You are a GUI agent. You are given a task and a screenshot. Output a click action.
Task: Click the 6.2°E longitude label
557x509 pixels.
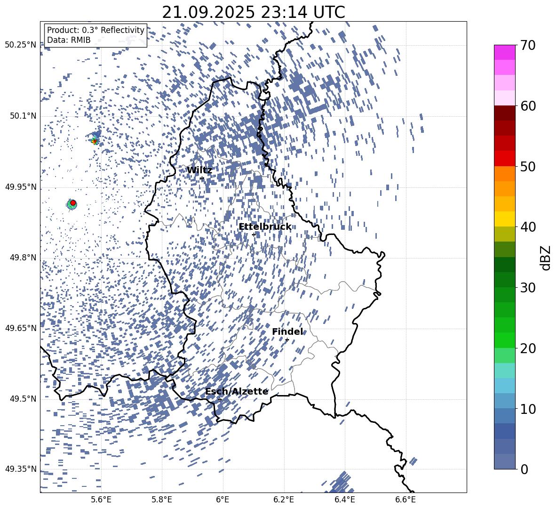pyautogui.click(x=284, y=500)
